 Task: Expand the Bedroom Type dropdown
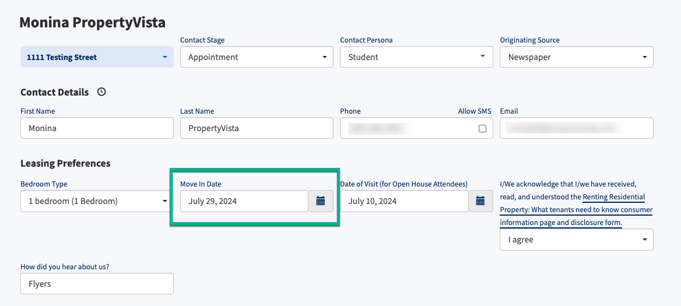point(97,201)
